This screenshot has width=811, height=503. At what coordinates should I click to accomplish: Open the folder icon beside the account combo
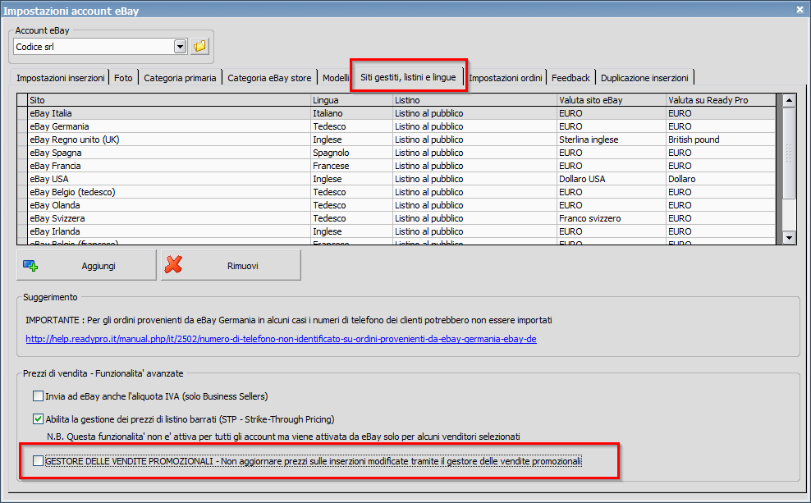click(199, 47)
